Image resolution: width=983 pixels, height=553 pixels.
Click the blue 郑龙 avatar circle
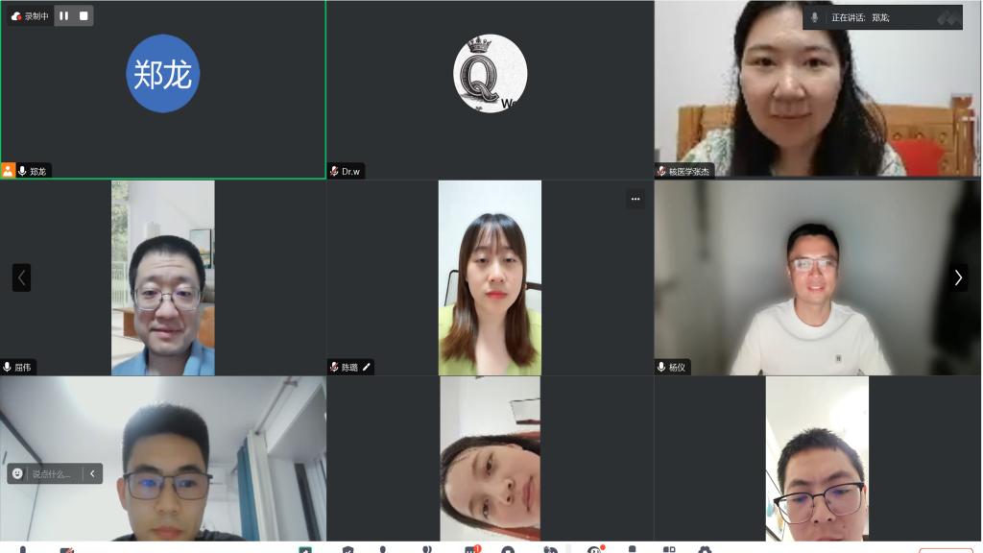click(163, 74)
